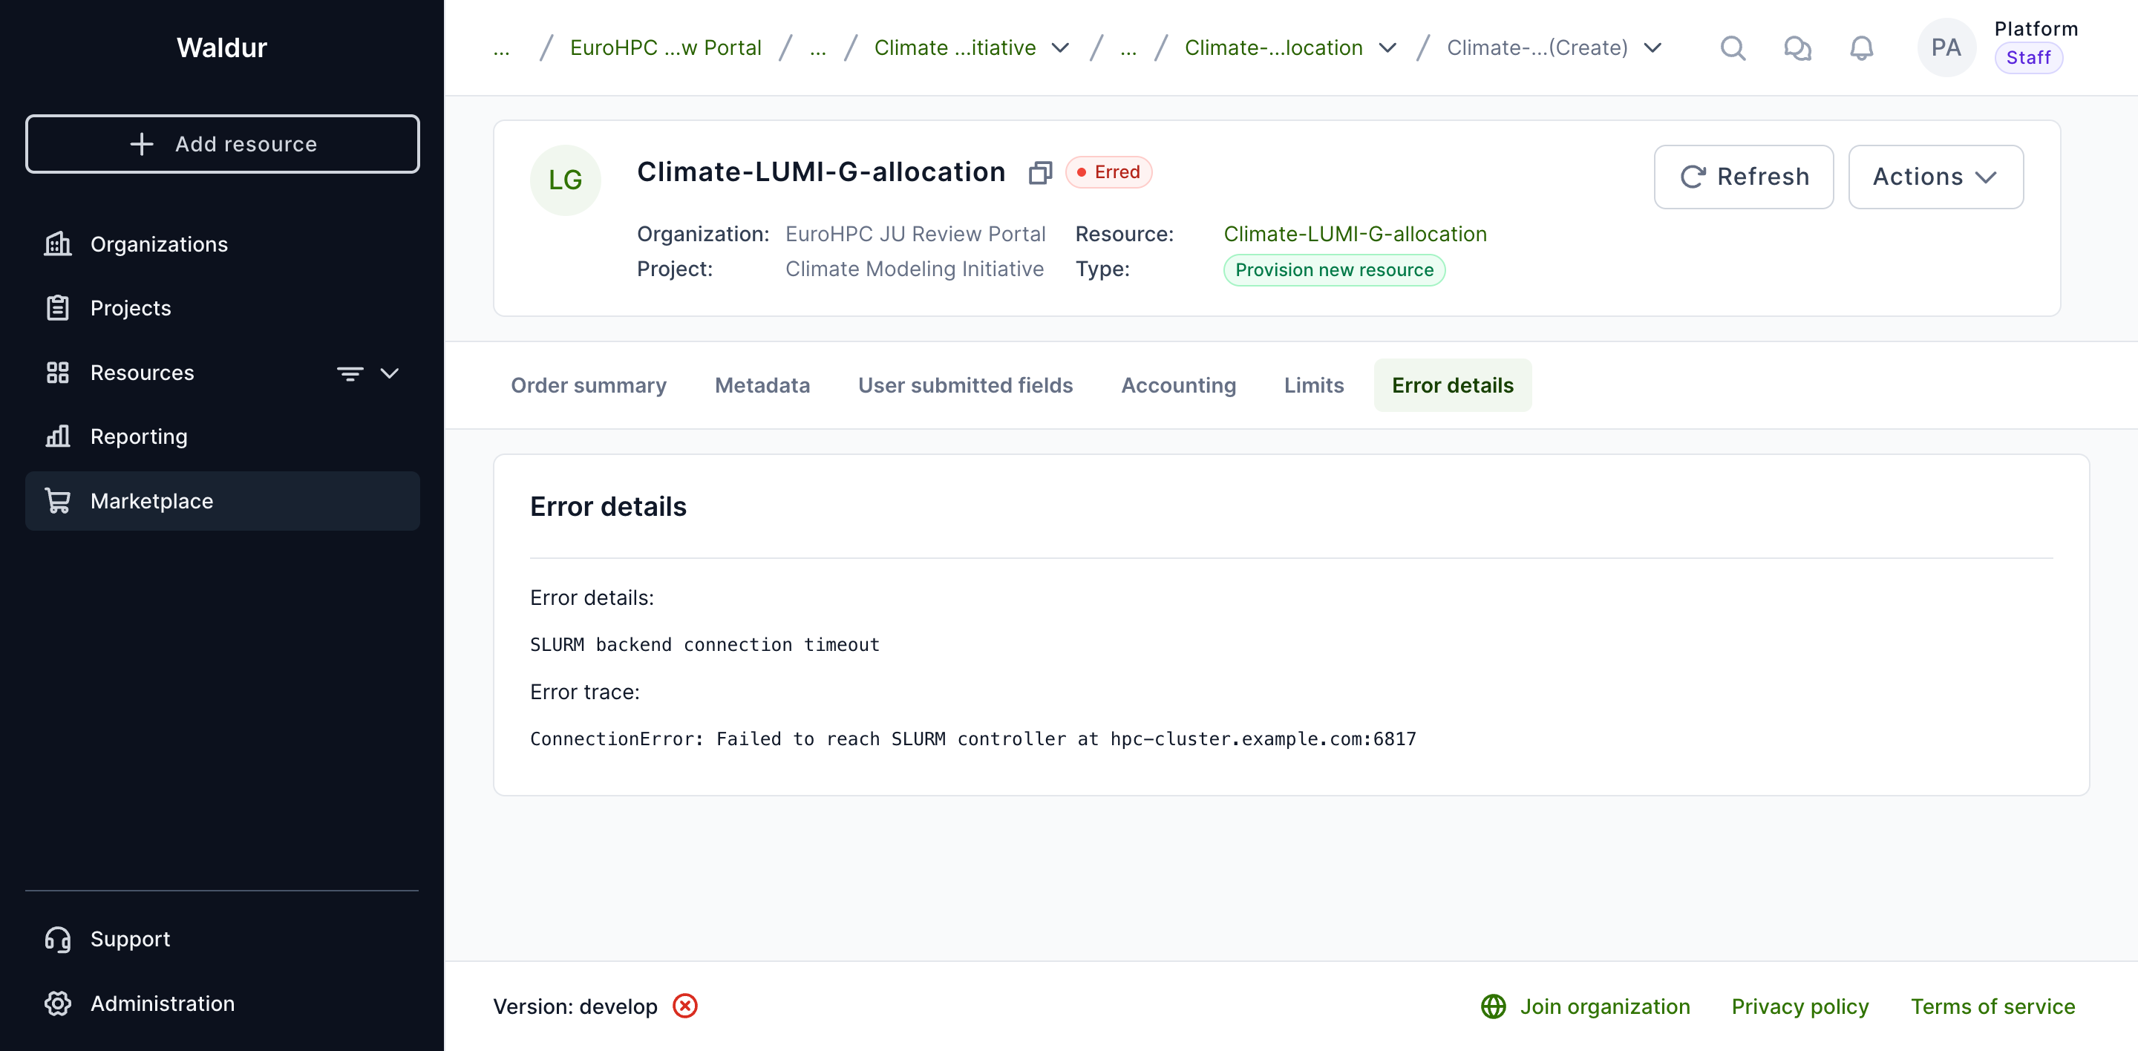The width and height of the screenshot is (2138, 1051).
Task: Click the red version error icon
Action: tap(684, 1006)
